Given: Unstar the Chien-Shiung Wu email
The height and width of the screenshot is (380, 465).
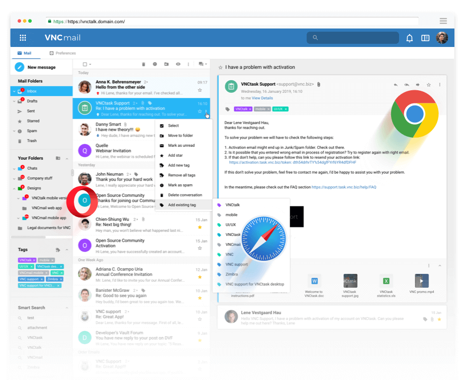Looking at the screenshot, I should tap(200, 227).
